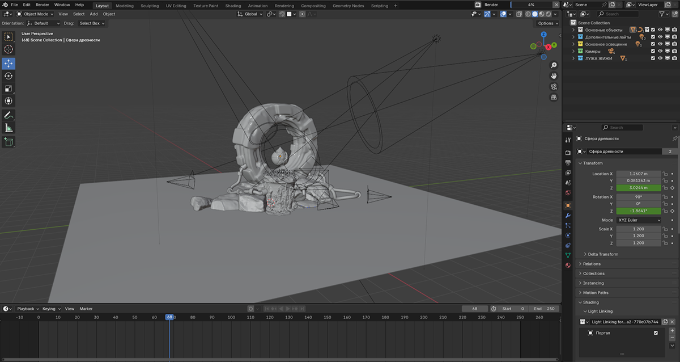Select the 3D Cursor tool
The image size is (680, 362).
8,50
